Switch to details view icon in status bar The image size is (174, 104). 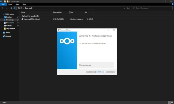[169, 102]
